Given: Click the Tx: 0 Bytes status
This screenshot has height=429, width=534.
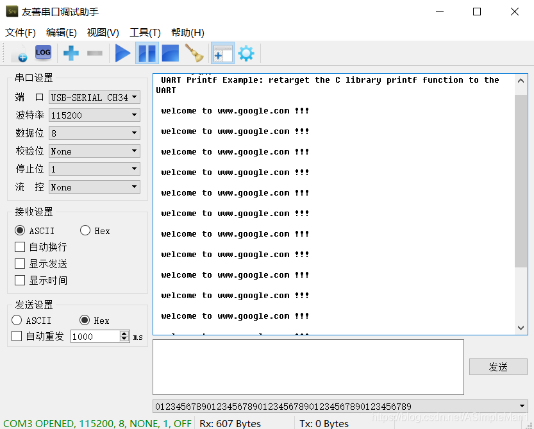Looking at the screenshot, I should [324, 423].
